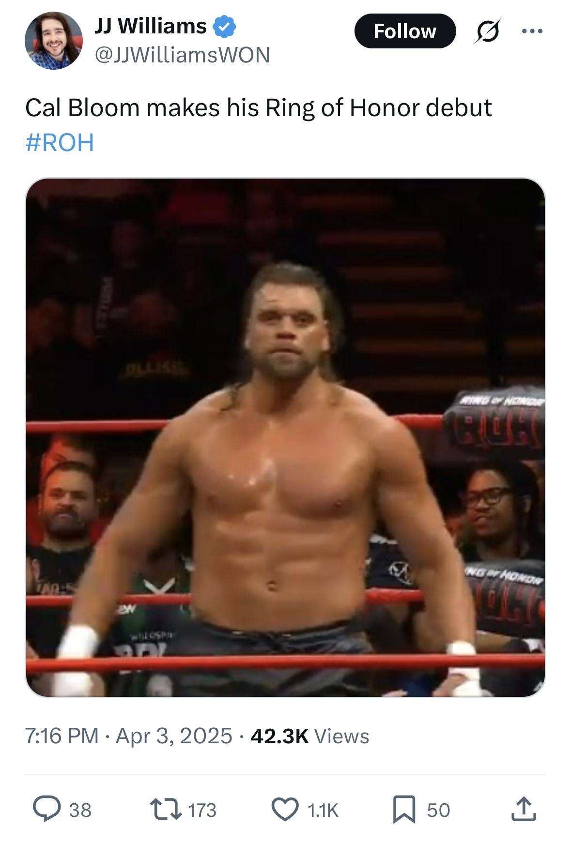Tap the Grok slashed-circle icon
The width and height of the screenshot is (571, 842).
[x=487, y=31]
